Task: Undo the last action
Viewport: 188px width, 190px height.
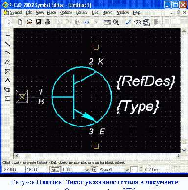Action: pyautogui.click(x=87, y=22)
